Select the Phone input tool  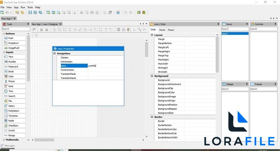[14, 81]
